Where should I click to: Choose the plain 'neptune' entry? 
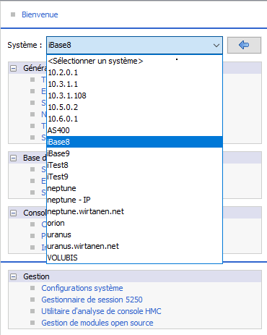click(134, 188)
